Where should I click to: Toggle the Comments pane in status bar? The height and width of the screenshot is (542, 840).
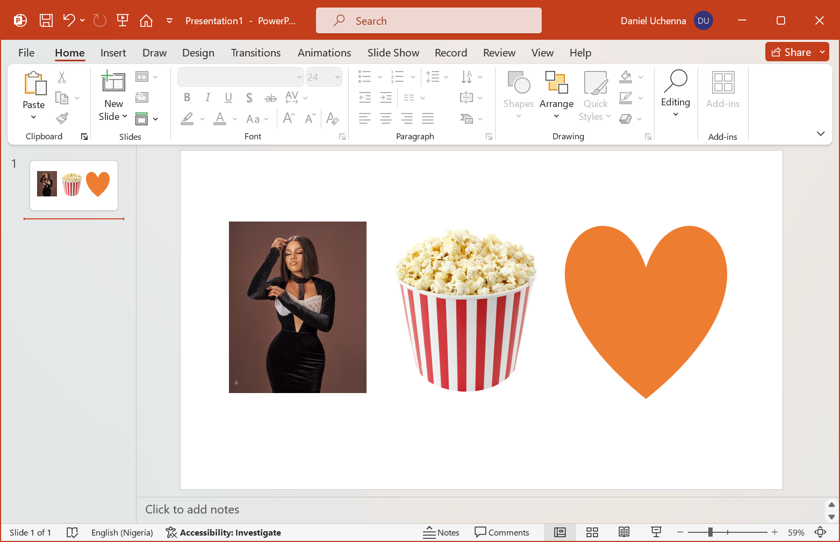coord(502,532)
